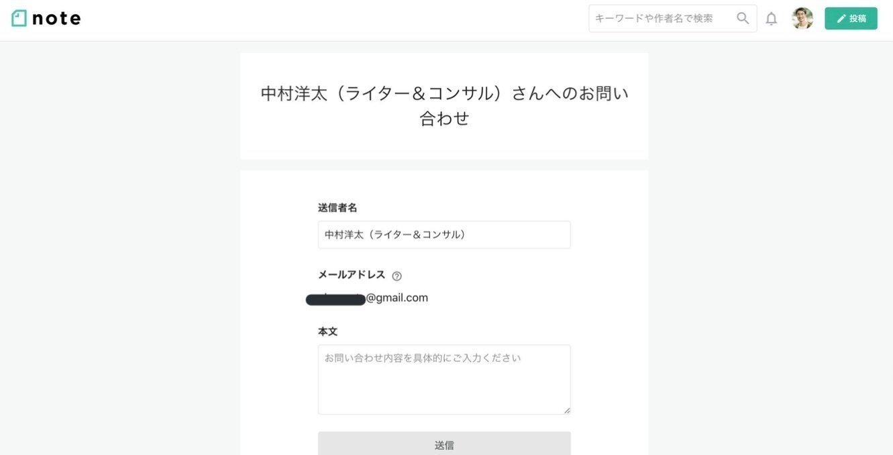Open the help tooltip icon beside メールアドレス
893x455 pixels.
(x=397, y=275)
